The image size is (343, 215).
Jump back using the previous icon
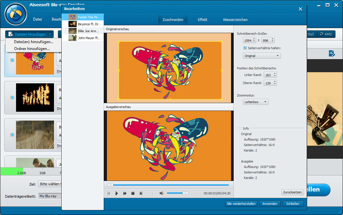point(109,193)
